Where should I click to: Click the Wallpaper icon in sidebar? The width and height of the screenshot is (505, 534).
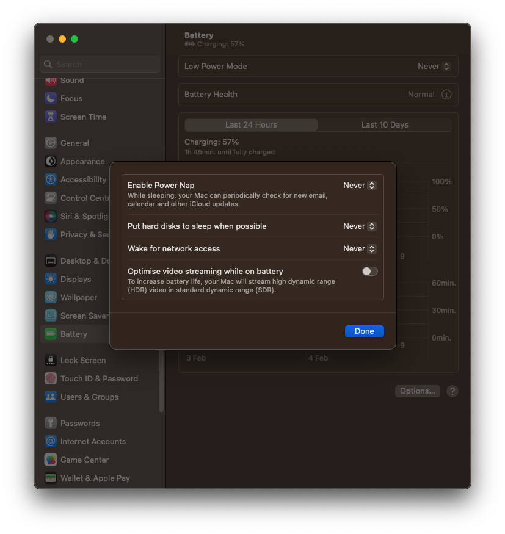(x=51, y=297)
